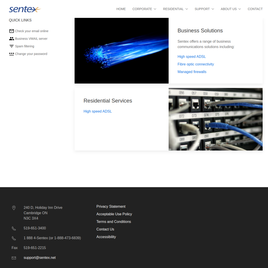Click the phone icon next to 1 888 4-Sentex
This screenshot has height=268, width=268.
coord(14,238)
